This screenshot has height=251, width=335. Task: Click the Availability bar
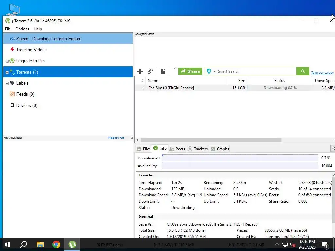pyautogui.click(x=240, y=166)
